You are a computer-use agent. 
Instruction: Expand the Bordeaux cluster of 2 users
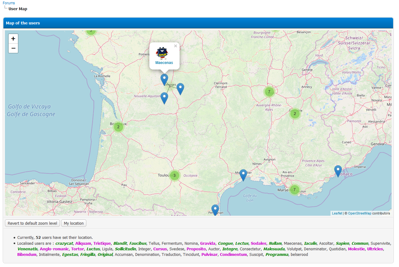pos(118,127)
